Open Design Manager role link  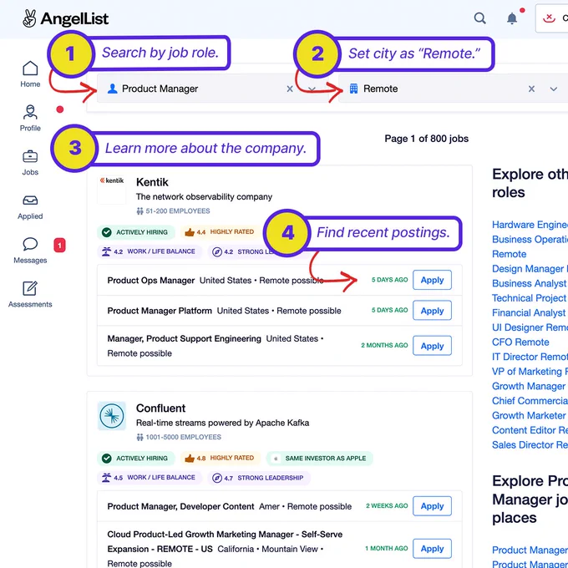530,269
